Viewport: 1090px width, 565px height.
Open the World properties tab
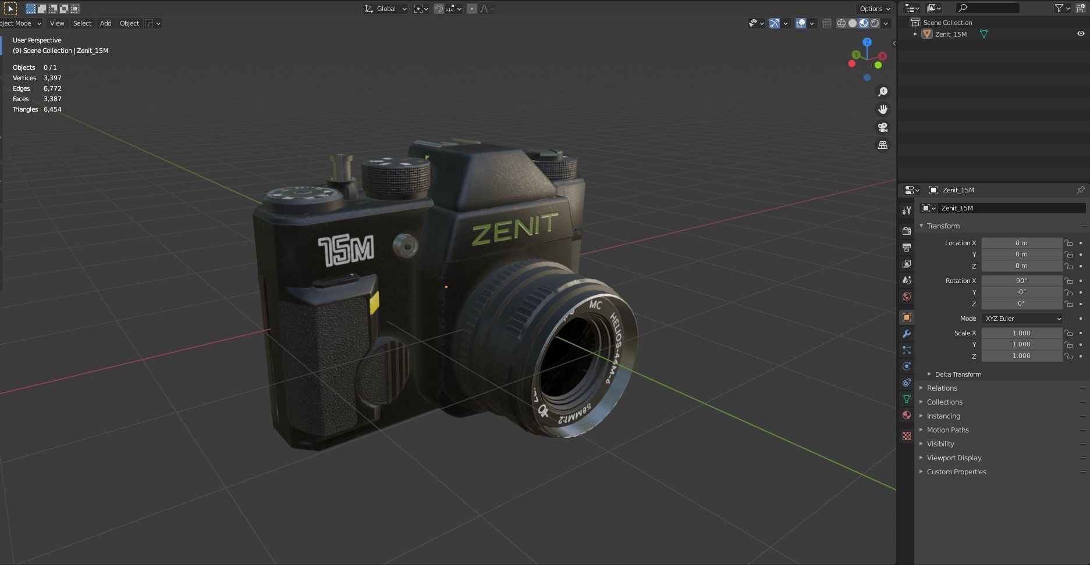click(906, 296)
